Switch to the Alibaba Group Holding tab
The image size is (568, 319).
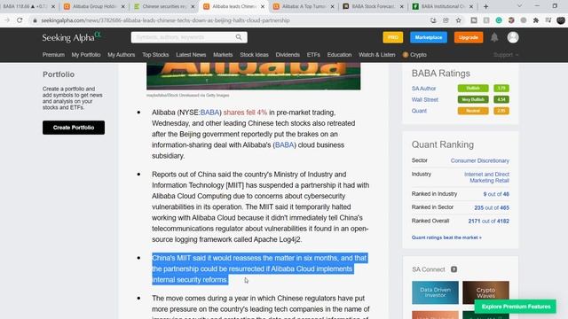coord(93,6)
